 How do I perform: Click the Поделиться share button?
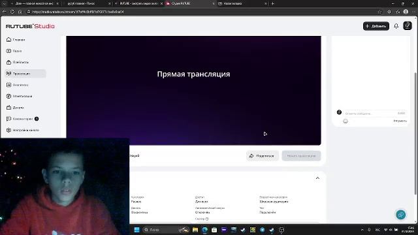coord(262,156)
